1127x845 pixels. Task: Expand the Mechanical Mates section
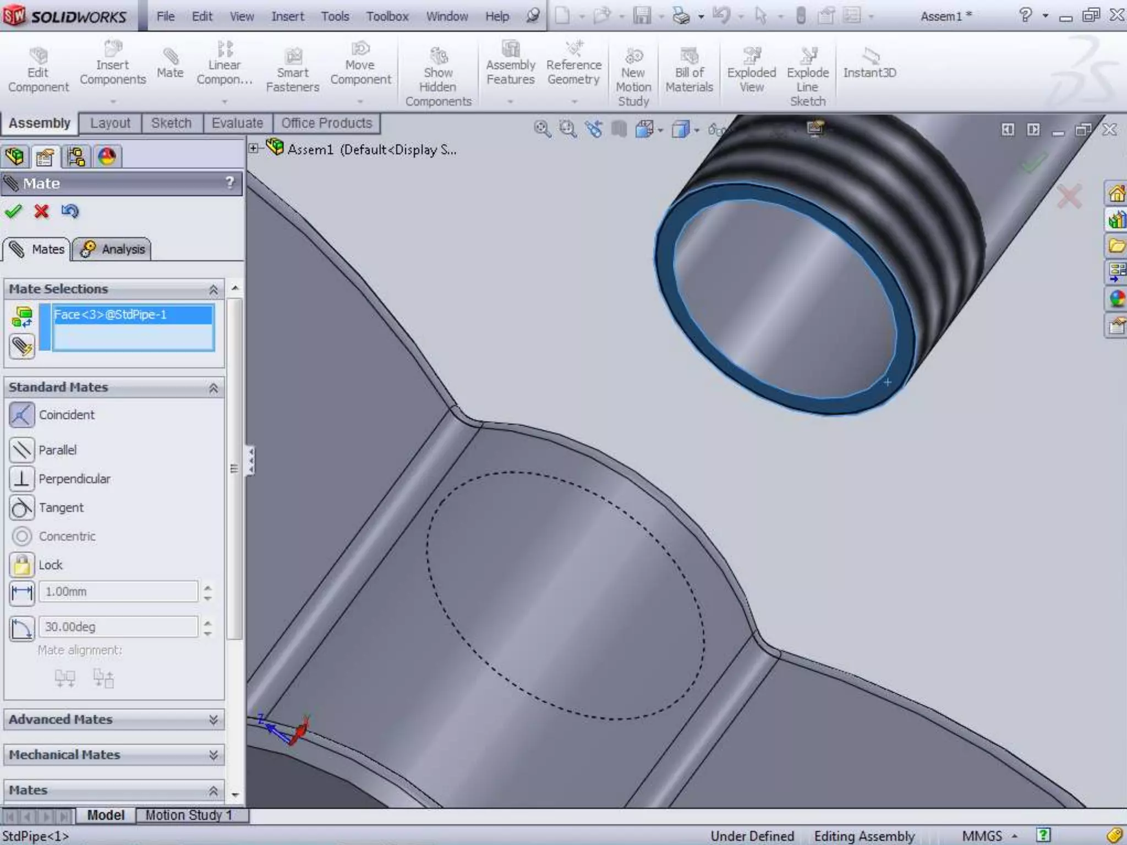point(213,755)
